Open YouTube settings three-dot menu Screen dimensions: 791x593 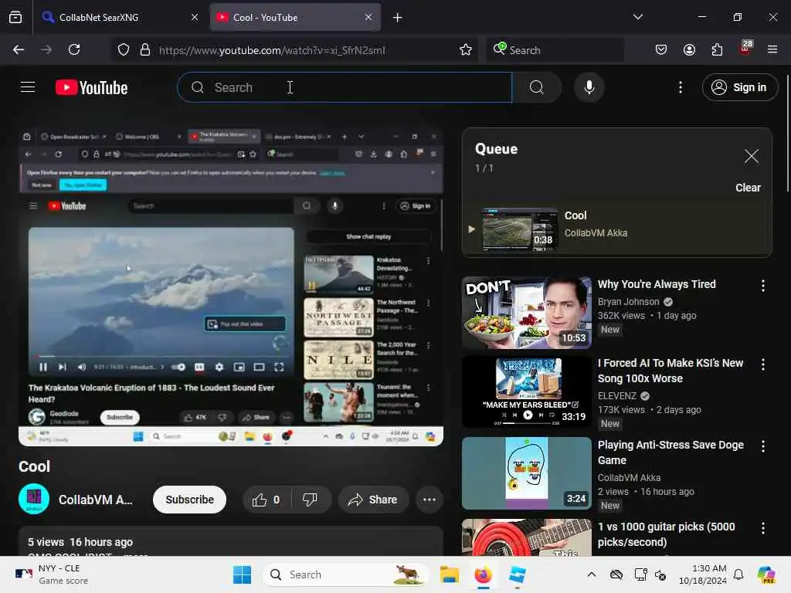(681, 87)
